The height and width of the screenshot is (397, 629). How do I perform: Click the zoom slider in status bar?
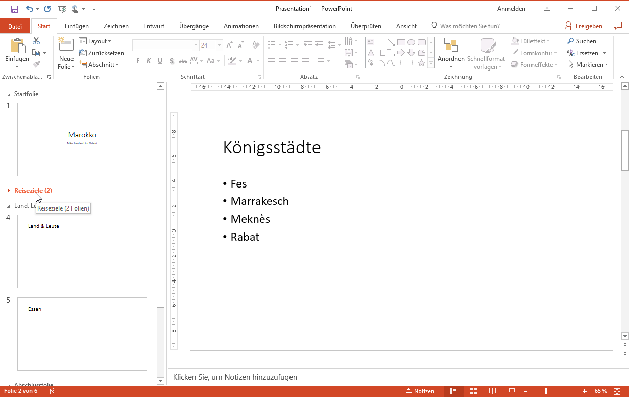coord(546,391)
